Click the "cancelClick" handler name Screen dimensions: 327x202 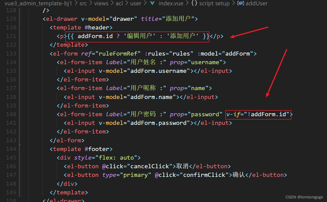pyautogui.click(x=151, y=166)
